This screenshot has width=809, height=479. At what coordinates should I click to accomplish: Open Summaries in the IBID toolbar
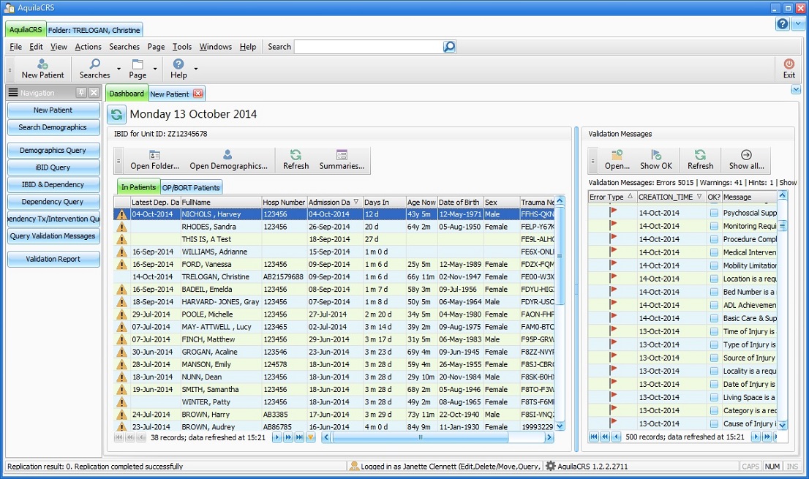pos(342,160)
